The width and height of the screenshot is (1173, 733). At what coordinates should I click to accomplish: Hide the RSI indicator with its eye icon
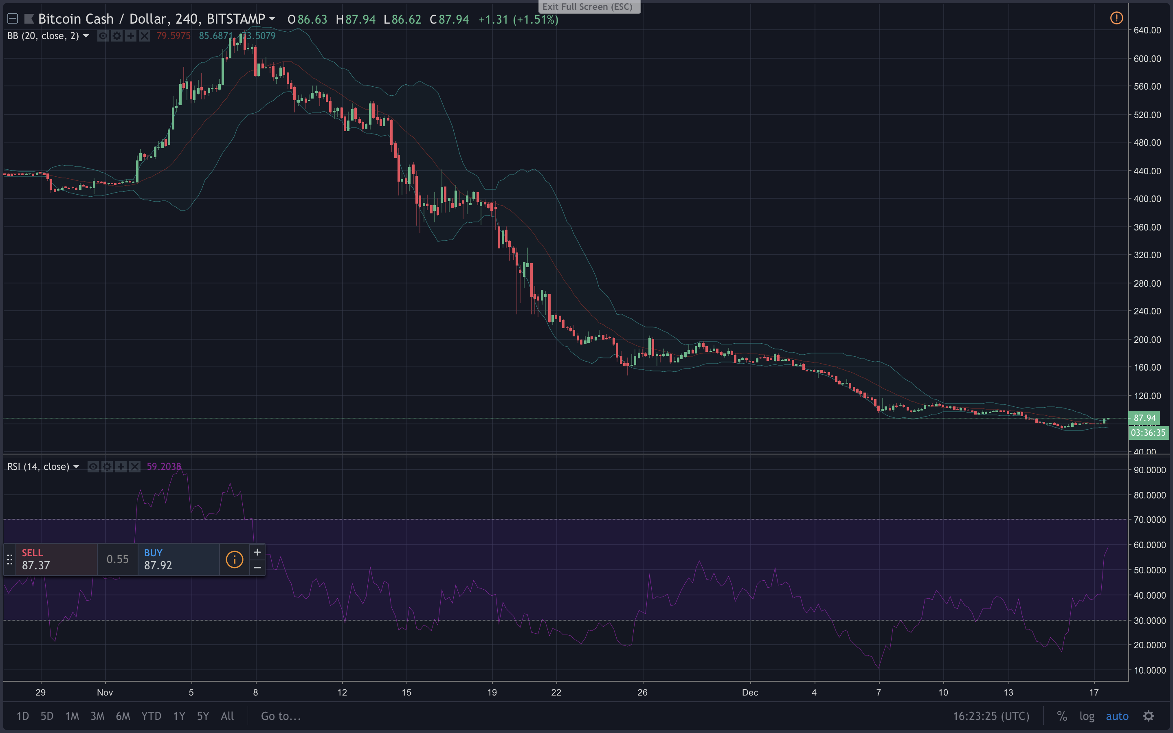pyautogui.click(x=93, y=466)
